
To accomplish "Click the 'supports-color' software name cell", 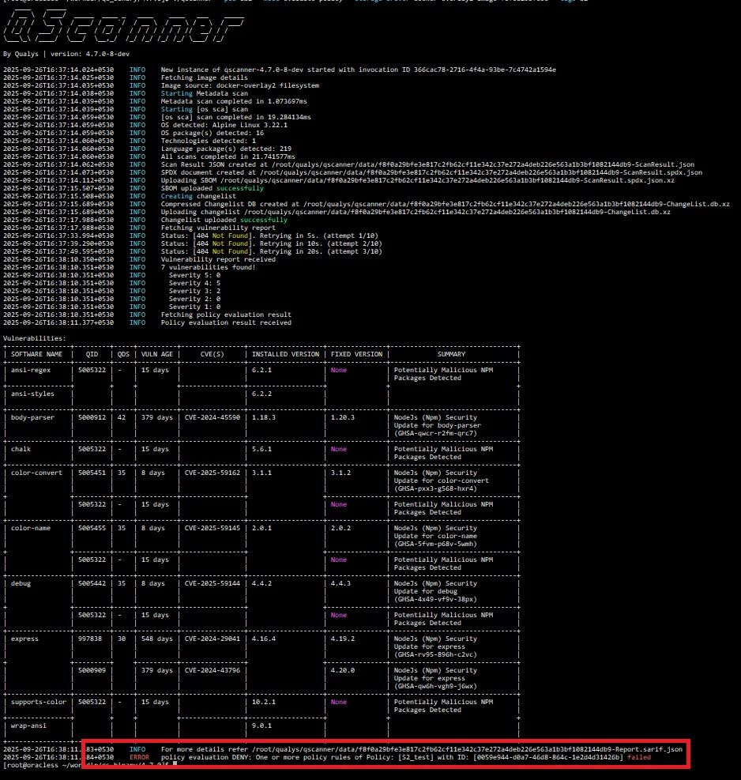I will coord(39,702).
